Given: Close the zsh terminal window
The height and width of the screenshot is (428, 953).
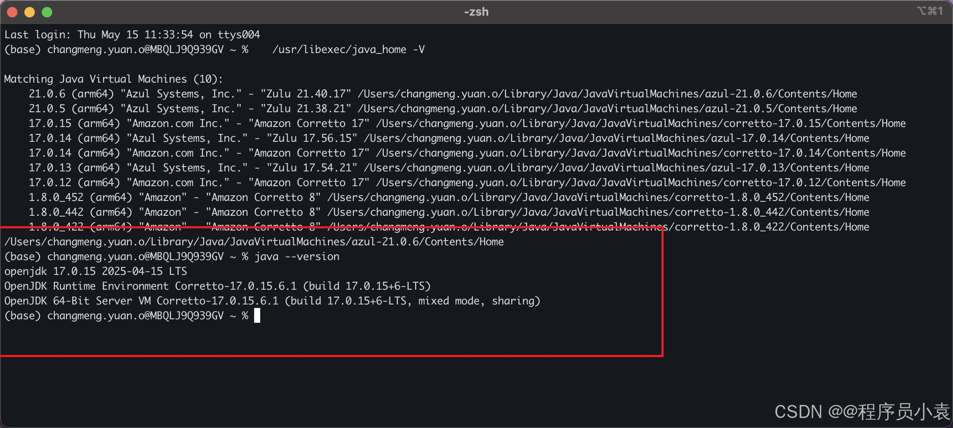Looking at the screenshot, I should 12,12.
